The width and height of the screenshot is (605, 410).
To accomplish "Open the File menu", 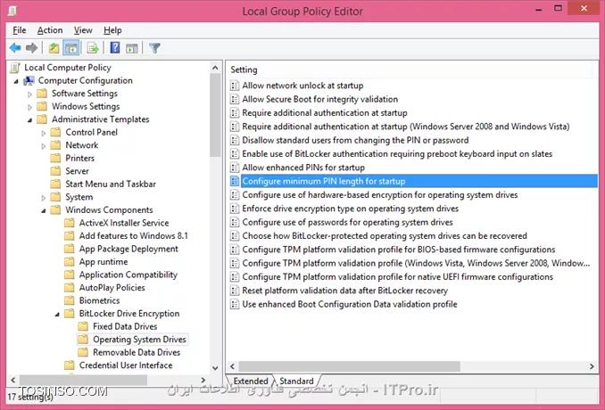I will click(x=20, y=30).
